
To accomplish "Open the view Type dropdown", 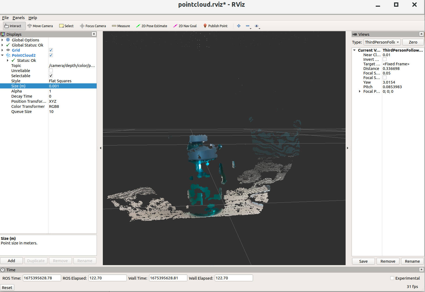I will pos(382,42).
